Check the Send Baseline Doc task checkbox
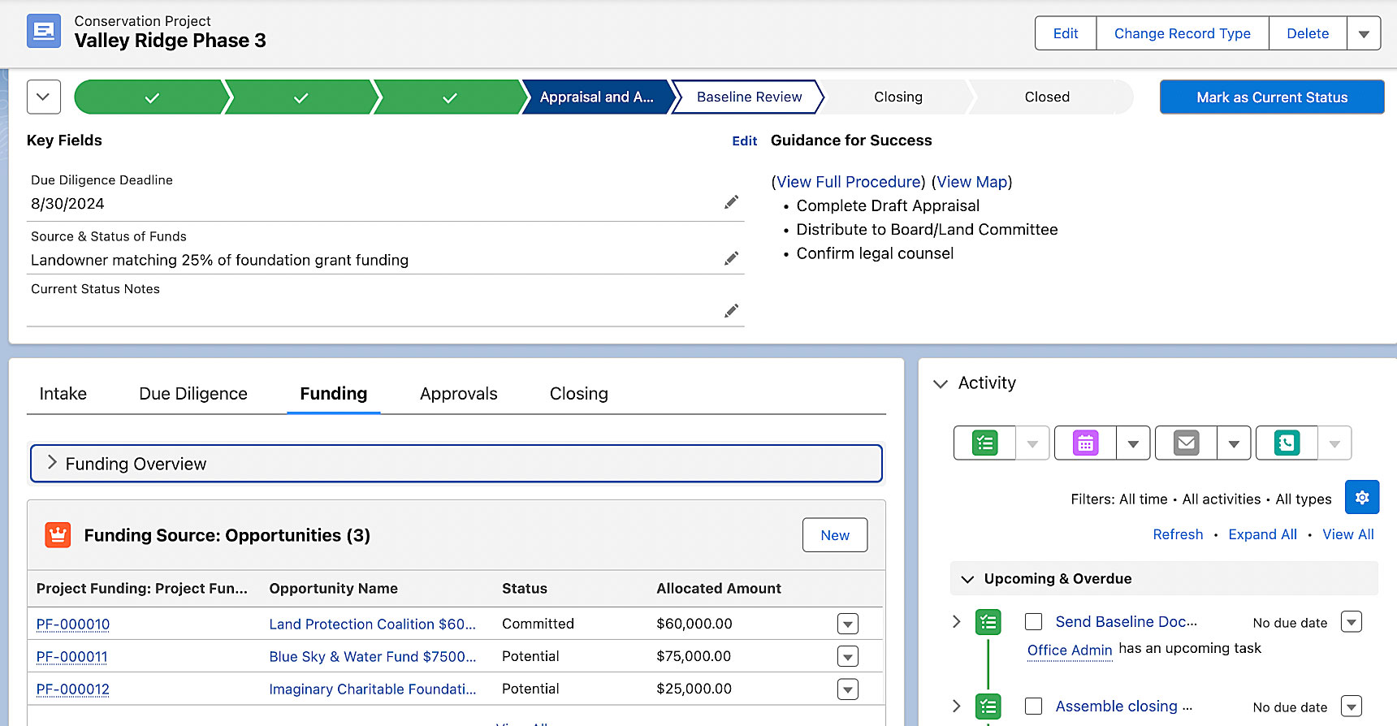Viewport: 1397px width, 726px height. pos(1033,622)
